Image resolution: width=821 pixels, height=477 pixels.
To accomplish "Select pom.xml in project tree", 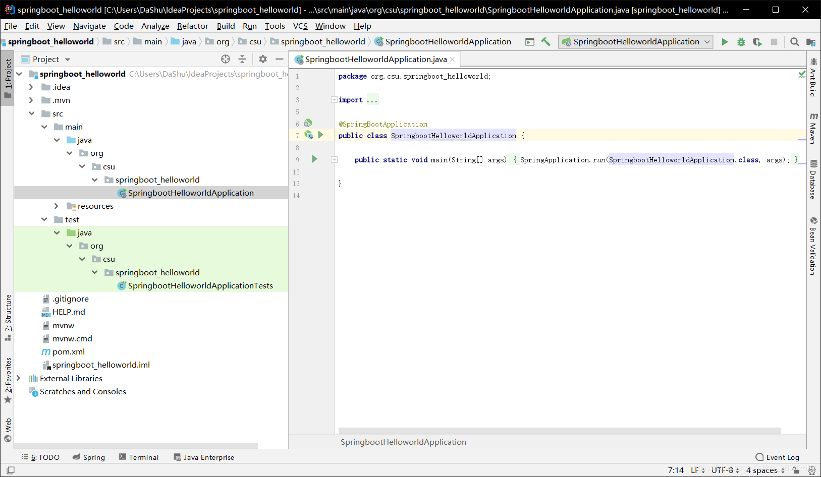I will pos(69,351).
